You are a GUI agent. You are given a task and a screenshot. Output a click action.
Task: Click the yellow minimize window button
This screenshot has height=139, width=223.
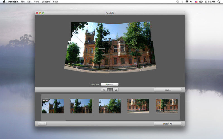[40, 13]
